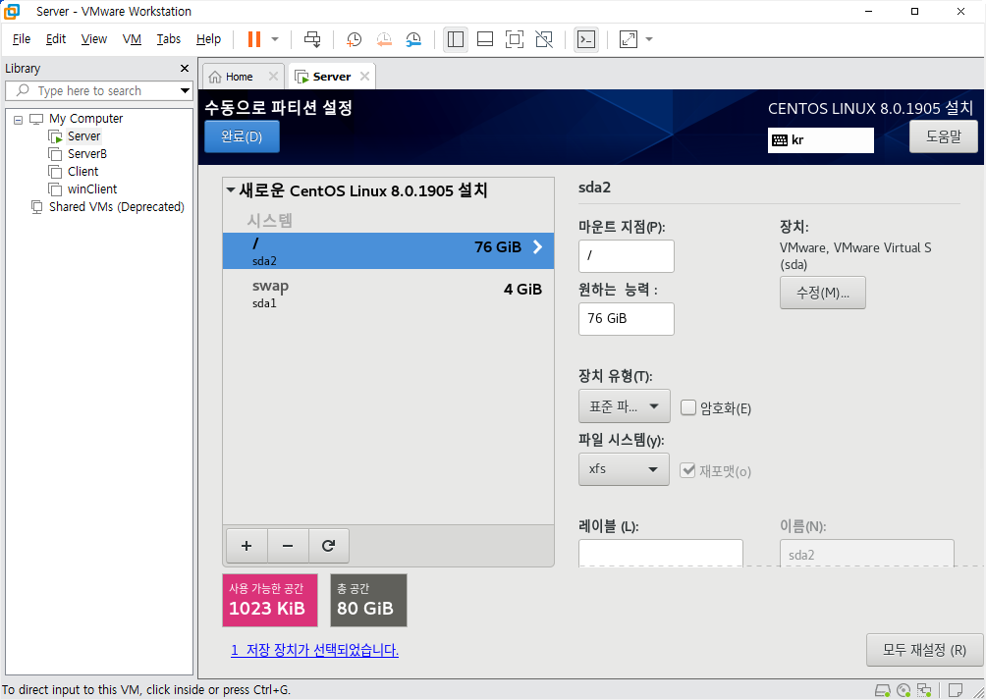Open the File menu
986x700 pixels.
[22, 39]
